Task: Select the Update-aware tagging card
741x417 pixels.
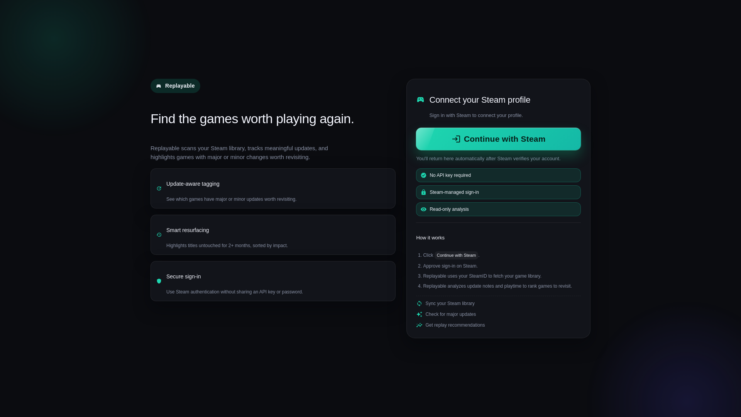Action: [272, 188]
